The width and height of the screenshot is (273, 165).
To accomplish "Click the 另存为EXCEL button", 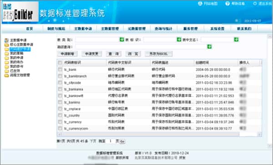I will (159, 54).
